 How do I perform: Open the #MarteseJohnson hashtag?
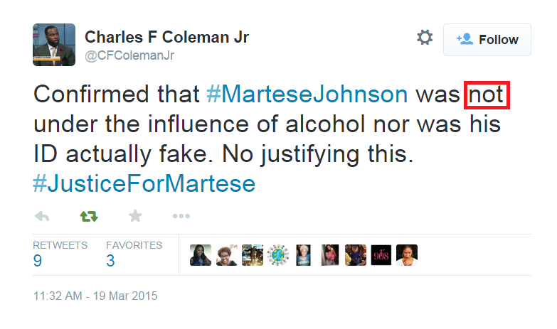coord(307,95)
